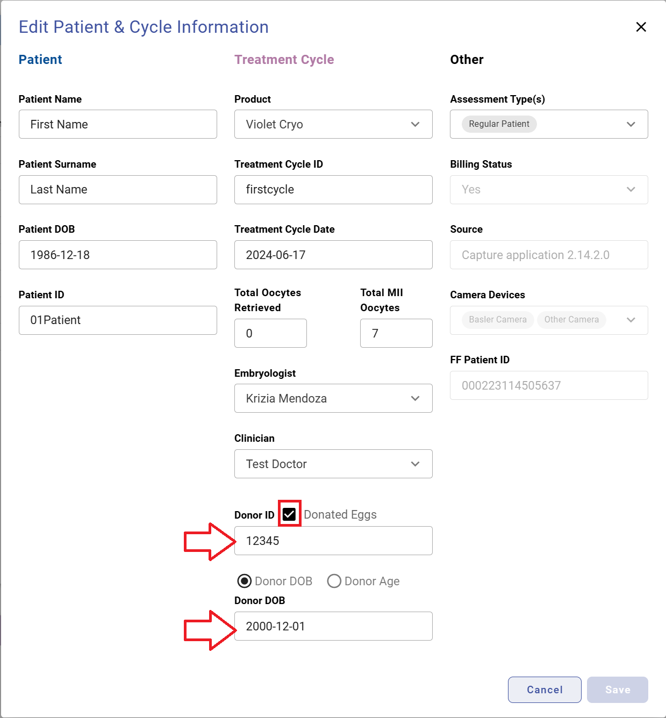This screenshot has width=666, height=718.
Task: Select the Donor Age radio button
Action: (x=334, y=581)
